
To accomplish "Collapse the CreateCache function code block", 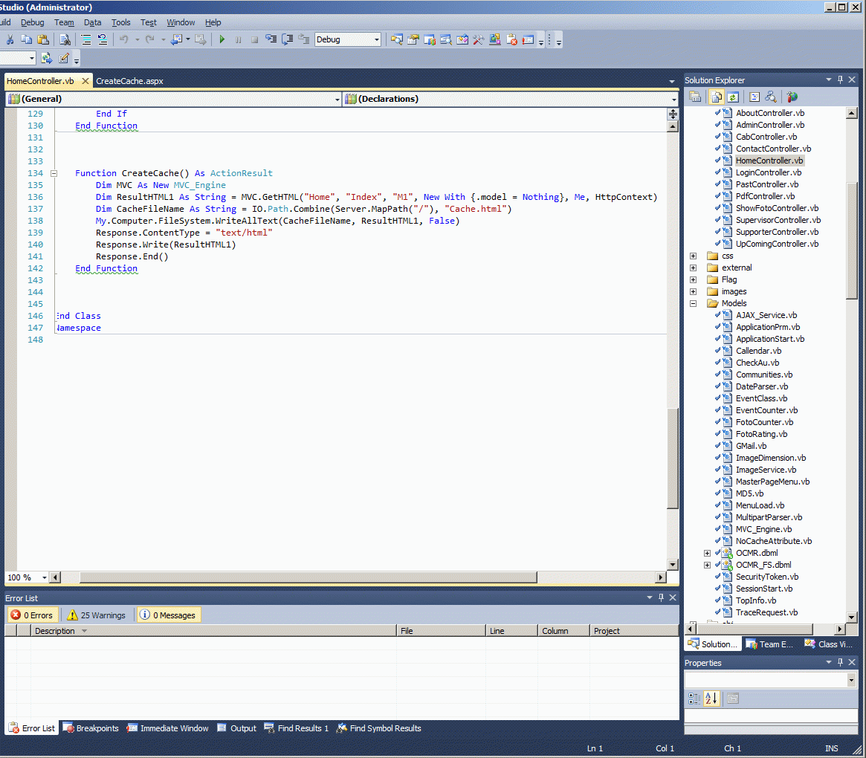I will point(54,173).
